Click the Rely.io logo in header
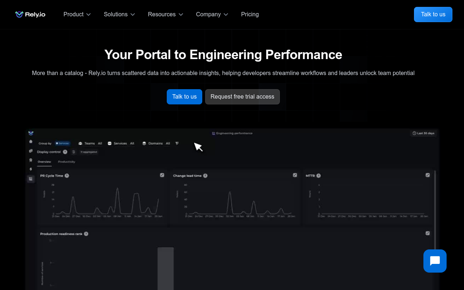 [x=30, y=14]
